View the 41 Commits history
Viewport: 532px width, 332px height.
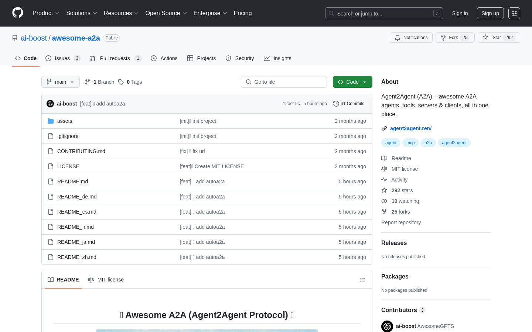[349, 104]
